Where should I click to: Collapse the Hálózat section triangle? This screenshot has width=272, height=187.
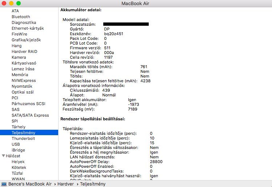(x=4, y=156)
